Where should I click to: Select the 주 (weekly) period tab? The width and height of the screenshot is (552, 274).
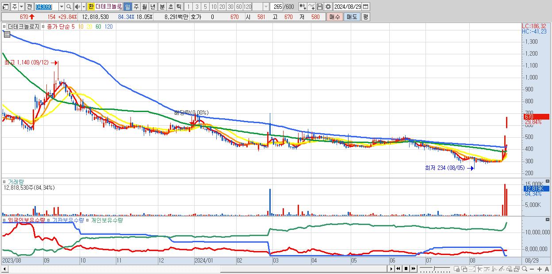tap(136, 7)
